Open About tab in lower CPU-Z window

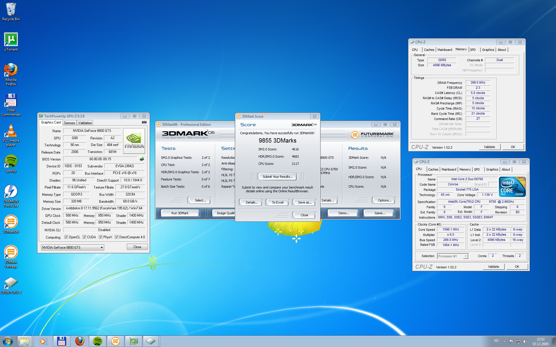click(x=506, y=169)
